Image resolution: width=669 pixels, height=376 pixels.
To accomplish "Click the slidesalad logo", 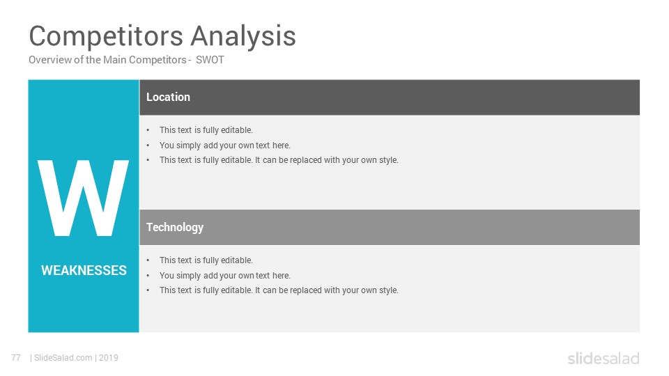I will [603, 358].
